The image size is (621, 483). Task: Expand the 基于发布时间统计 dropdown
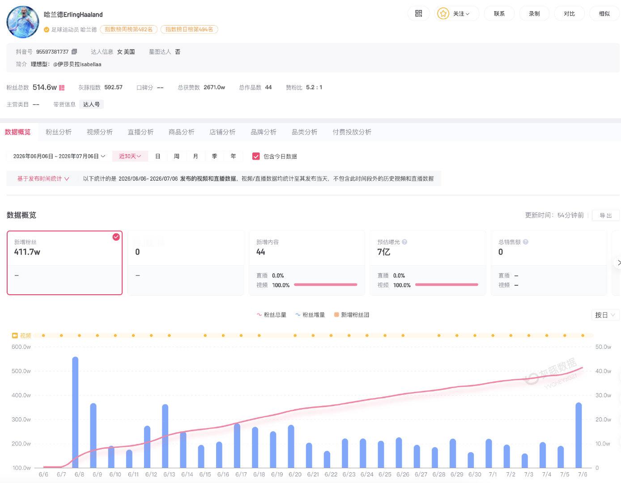(43, 178)
